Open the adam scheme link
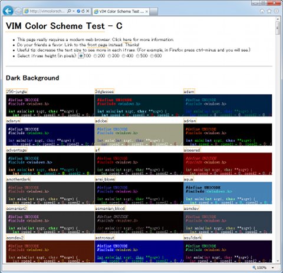 point(189,91)
